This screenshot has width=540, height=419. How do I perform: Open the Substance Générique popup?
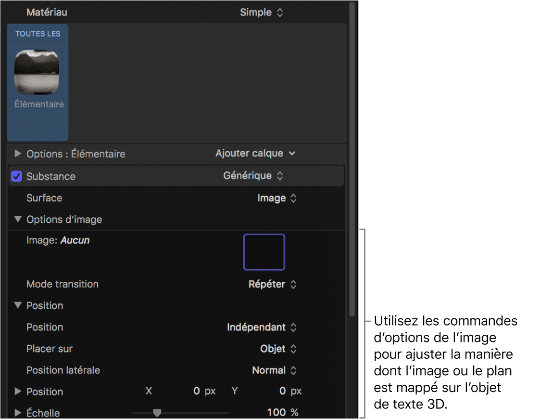(x=253, y=176)
